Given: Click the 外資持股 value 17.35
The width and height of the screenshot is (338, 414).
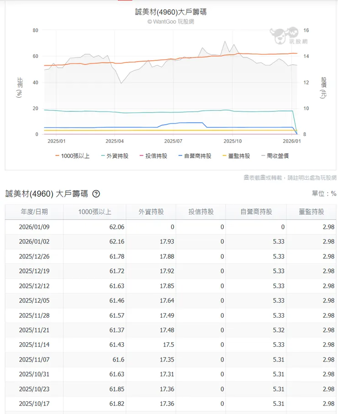Looking at the screenshot, I should (x=167, y=360).
